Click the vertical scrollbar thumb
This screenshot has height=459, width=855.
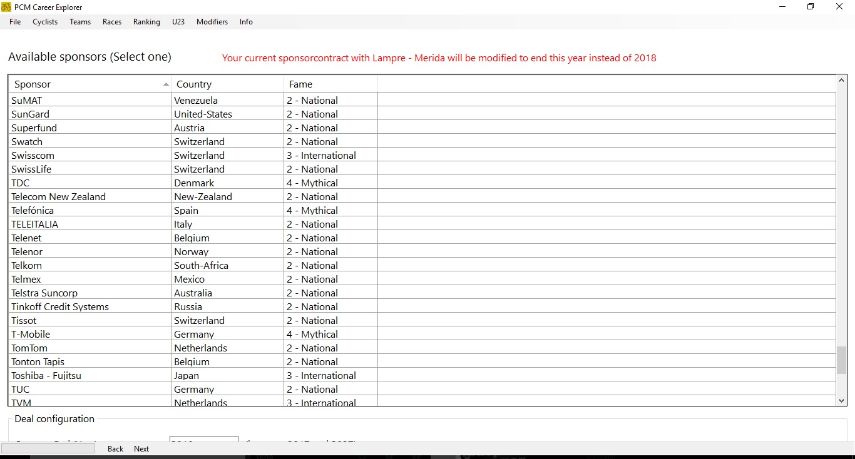841,360
